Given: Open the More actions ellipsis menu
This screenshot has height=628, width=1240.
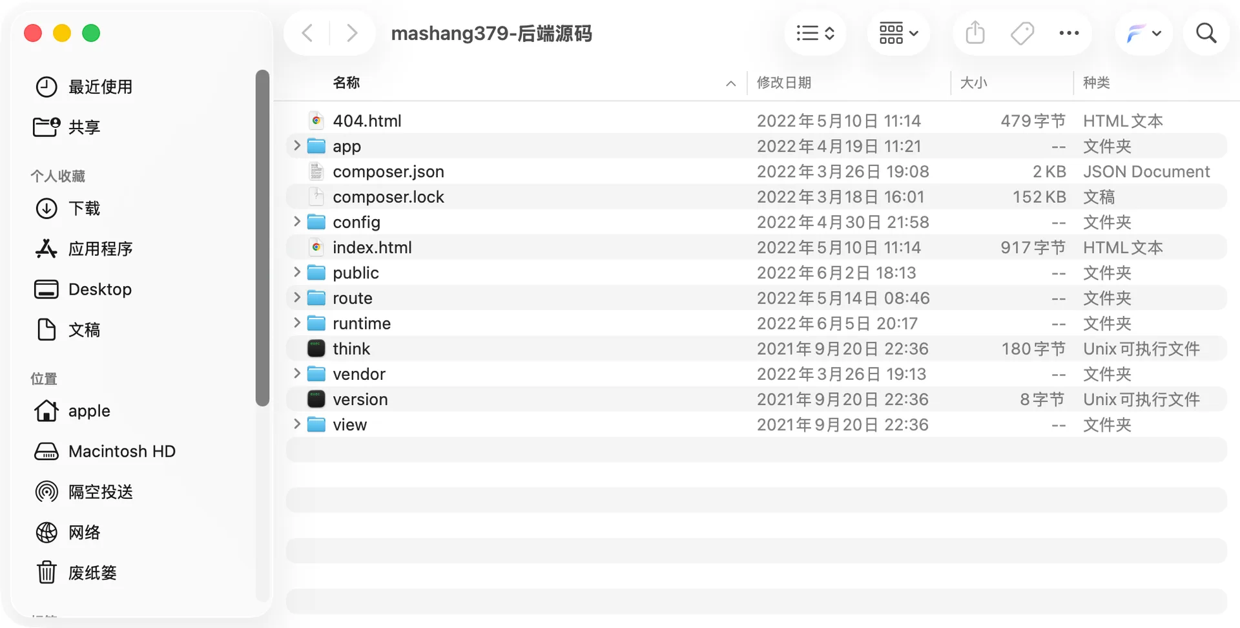Looking at the screenshot, I should click(x=1069, y=33).
